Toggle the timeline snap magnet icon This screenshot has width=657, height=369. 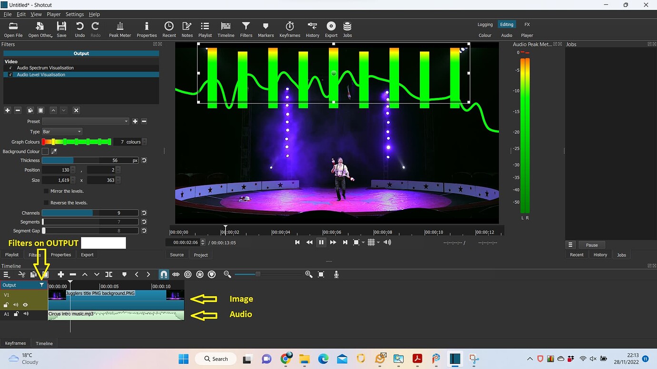(163, 274)
